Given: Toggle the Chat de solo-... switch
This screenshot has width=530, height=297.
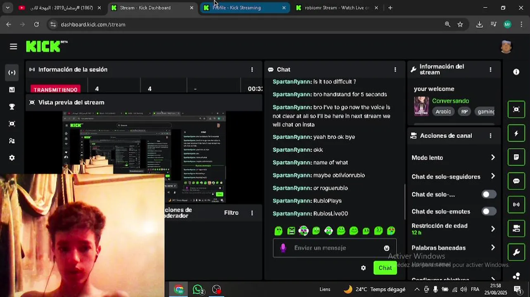Looking at the screenshot, I should pos(489,194).
